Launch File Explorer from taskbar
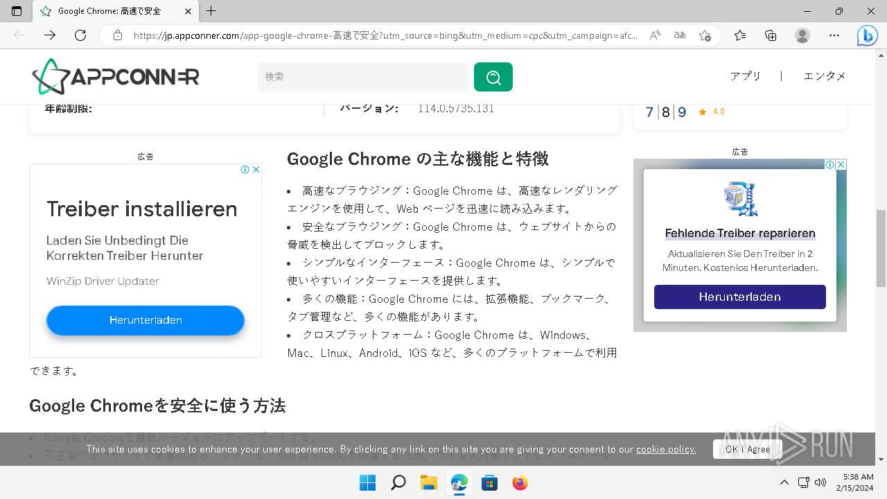 click(428, 482)
